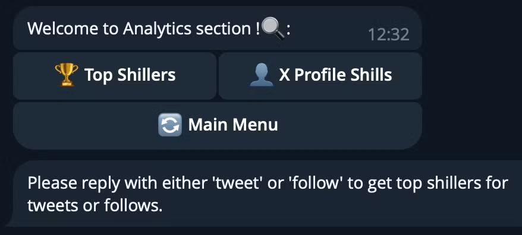Click the word 'Analytics' in the welcome message
Screen dimensions: 522x235
[157, 28]
